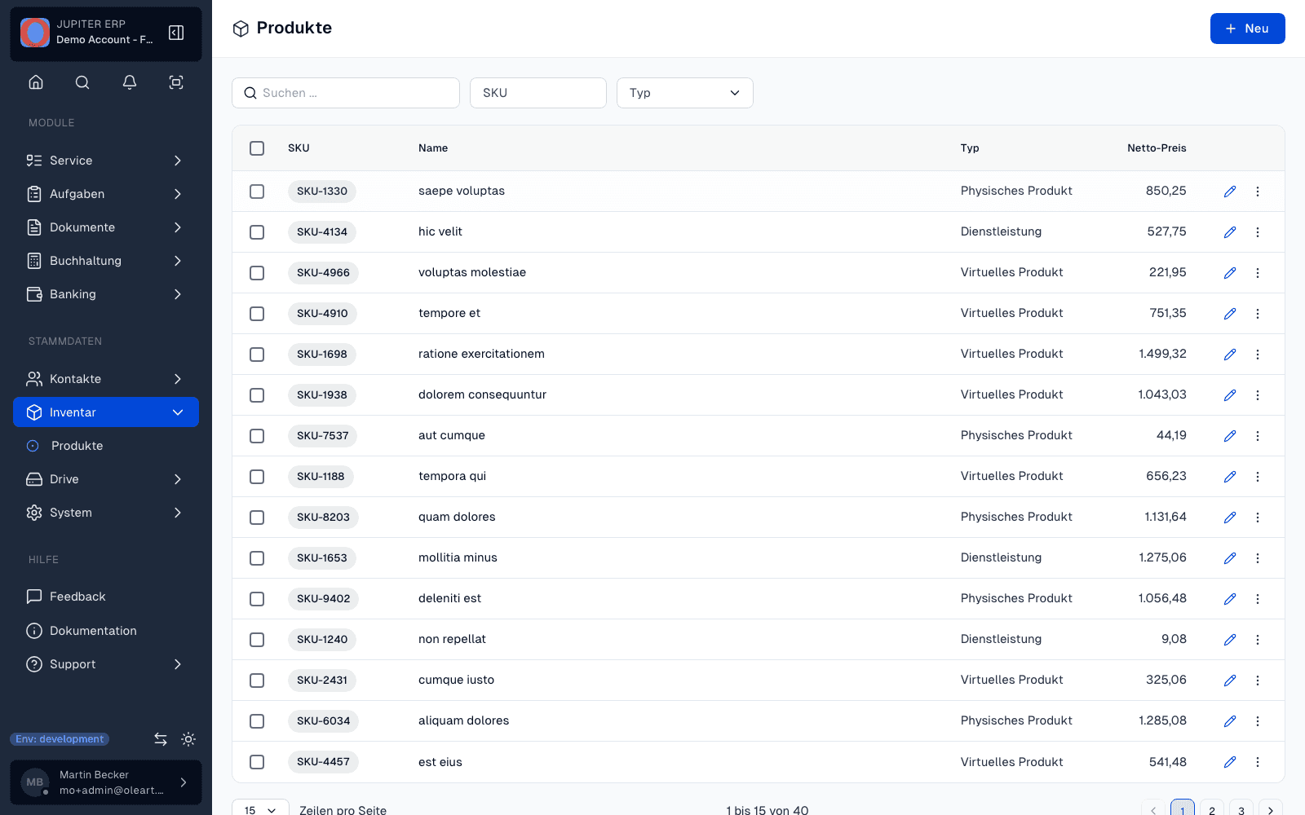Image resolution: width=1305 pixels, height=815 pixels.
Task: Edit product SKU-9402 pencil icon
Action: pyautogui.click(x=1230, y=599)
